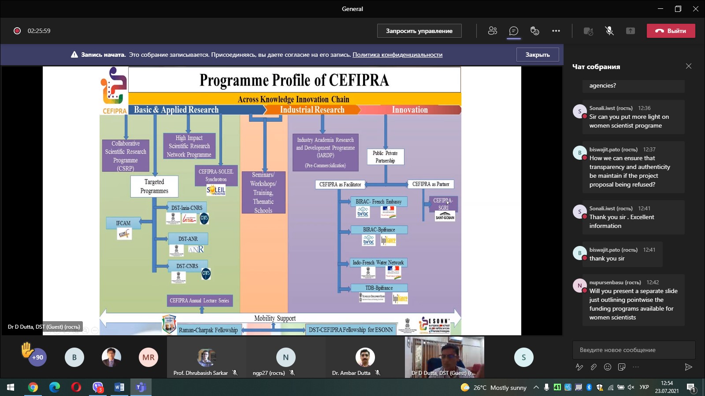705x396 pixels.
Task: Open the Wi-Fi network flyout
Action: click(x=610, y=388)
